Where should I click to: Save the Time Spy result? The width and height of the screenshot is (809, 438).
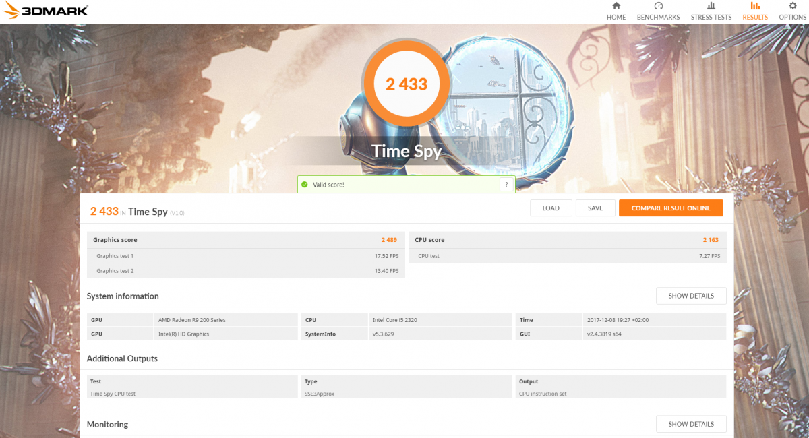[x=595, y=208]
